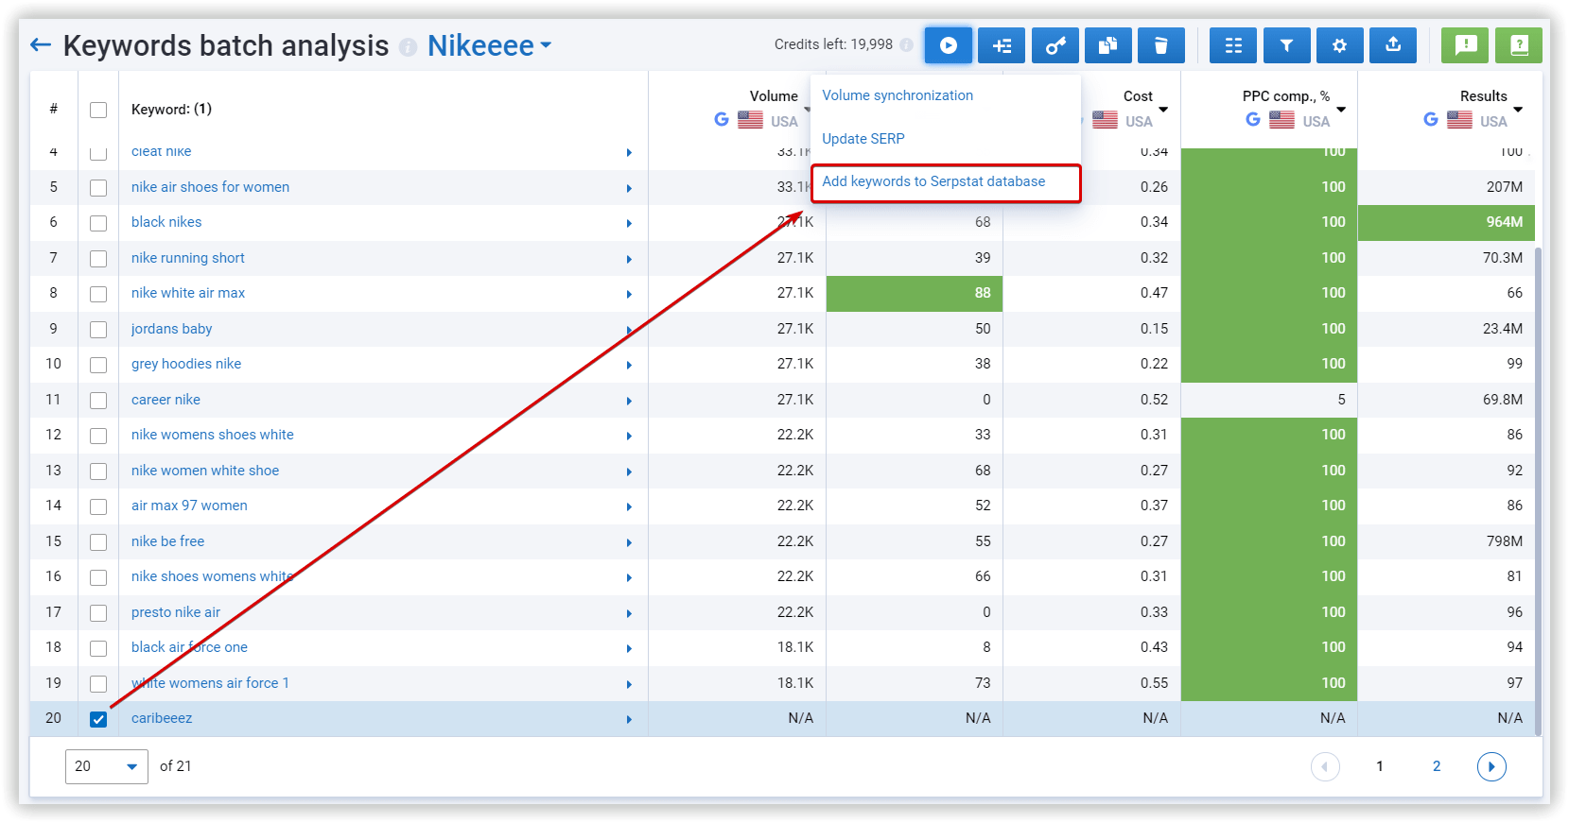Check the box for presto nike air
The image size is (1569, 823).
click(98, 613)
